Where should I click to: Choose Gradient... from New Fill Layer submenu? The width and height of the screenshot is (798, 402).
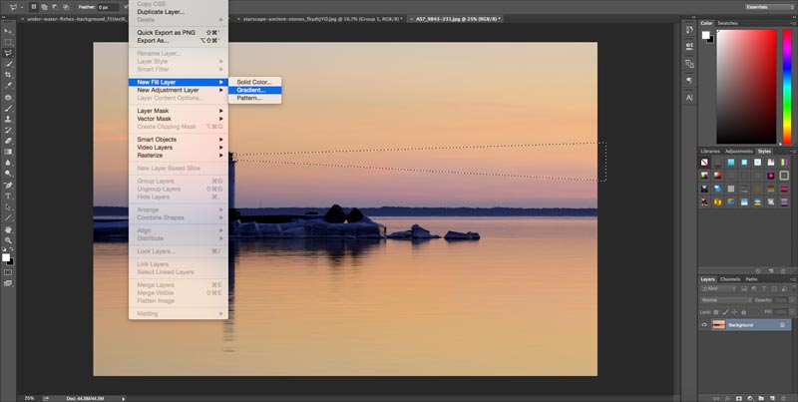255,90
